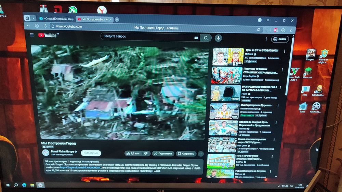The width and height of the screenshot is (342, 192).
Task: Open options for Посетили 10 Самых video
Action: pyautogui.click(x=282, y=70)
